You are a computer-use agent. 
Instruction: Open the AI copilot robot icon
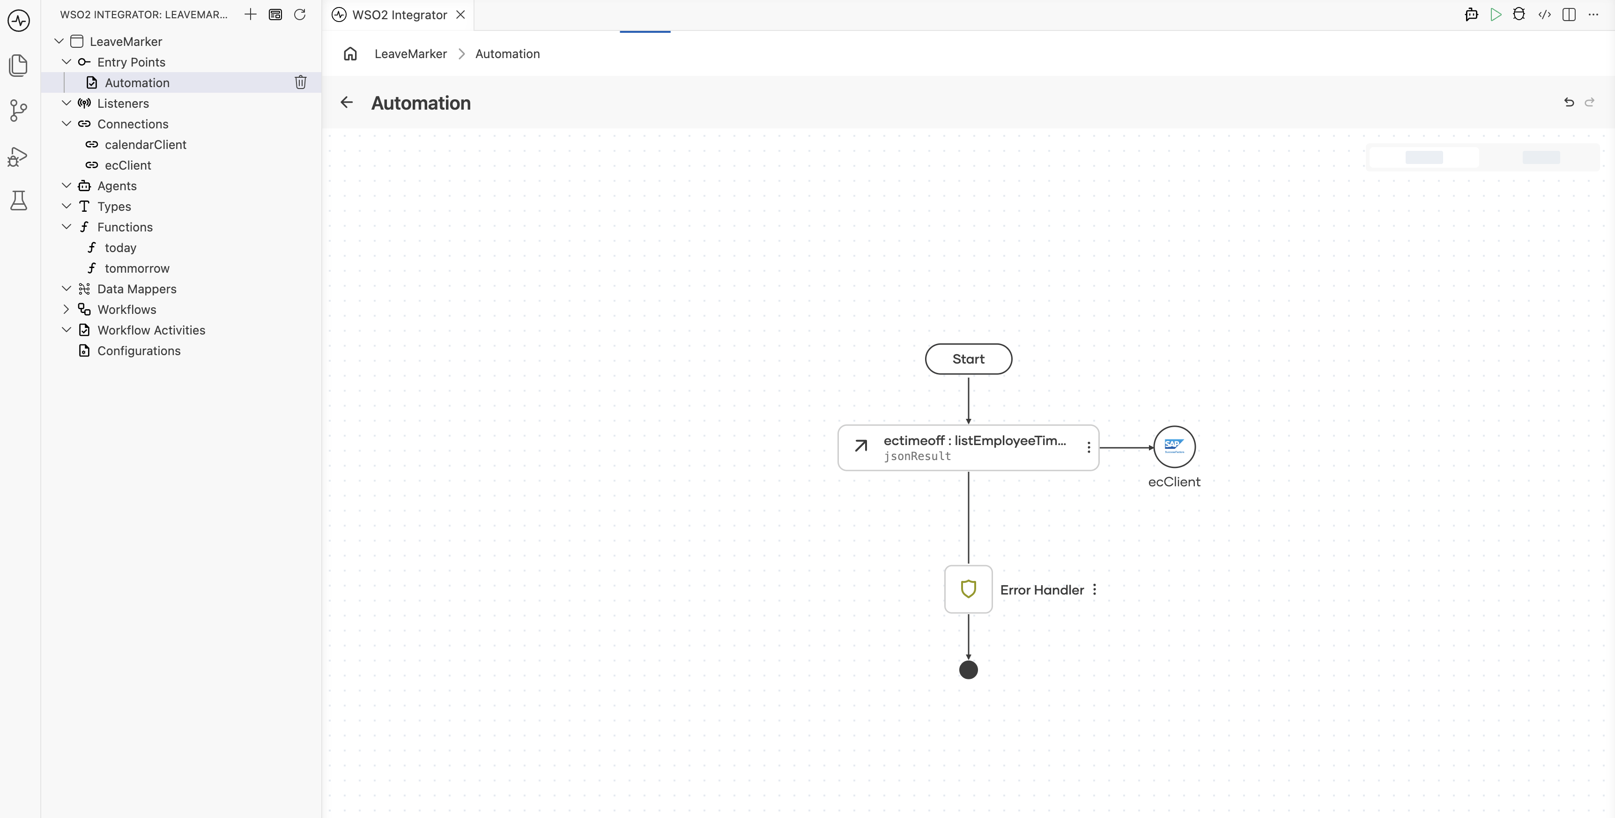[1471, 15]
